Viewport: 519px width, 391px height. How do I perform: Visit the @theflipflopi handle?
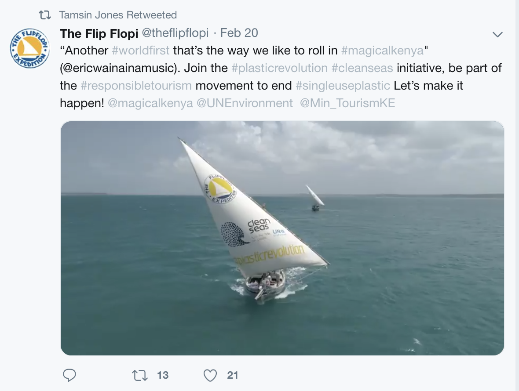tap(175, 33)
